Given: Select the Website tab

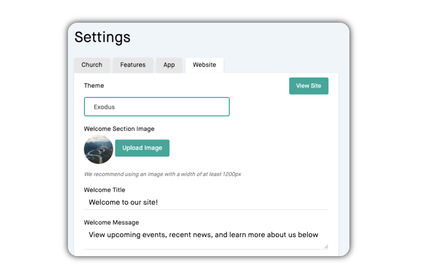Looking at the screenshot, I should coord(205,65).
